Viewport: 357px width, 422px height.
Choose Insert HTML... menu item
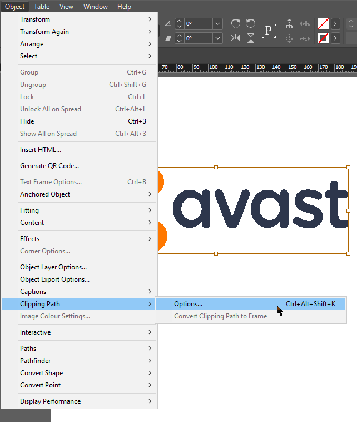[79, 150]
